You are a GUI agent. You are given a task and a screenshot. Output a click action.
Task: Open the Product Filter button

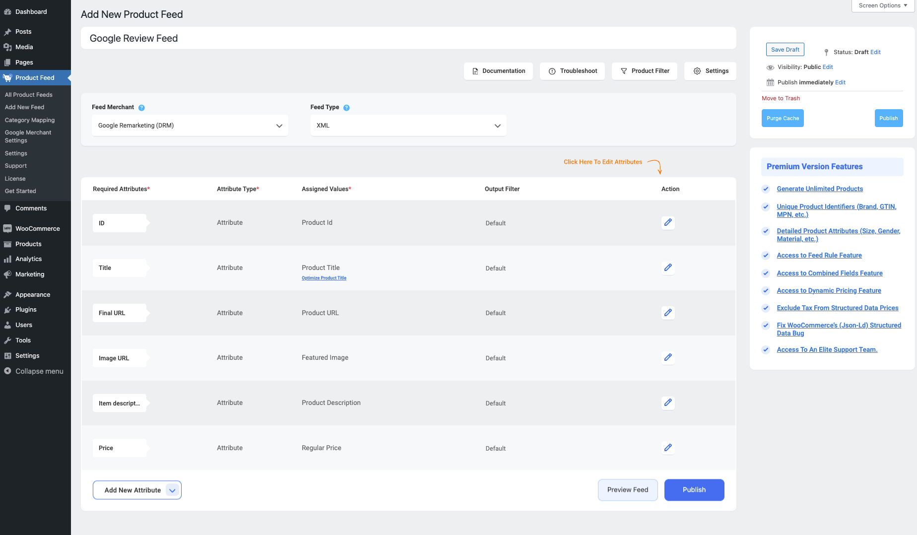[645, 71]
